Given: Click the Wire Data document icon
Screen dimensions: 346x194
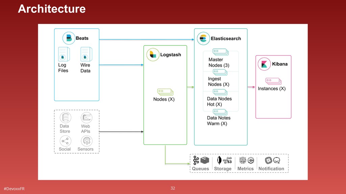Looking at the screenshot, I should click(86, 54).
